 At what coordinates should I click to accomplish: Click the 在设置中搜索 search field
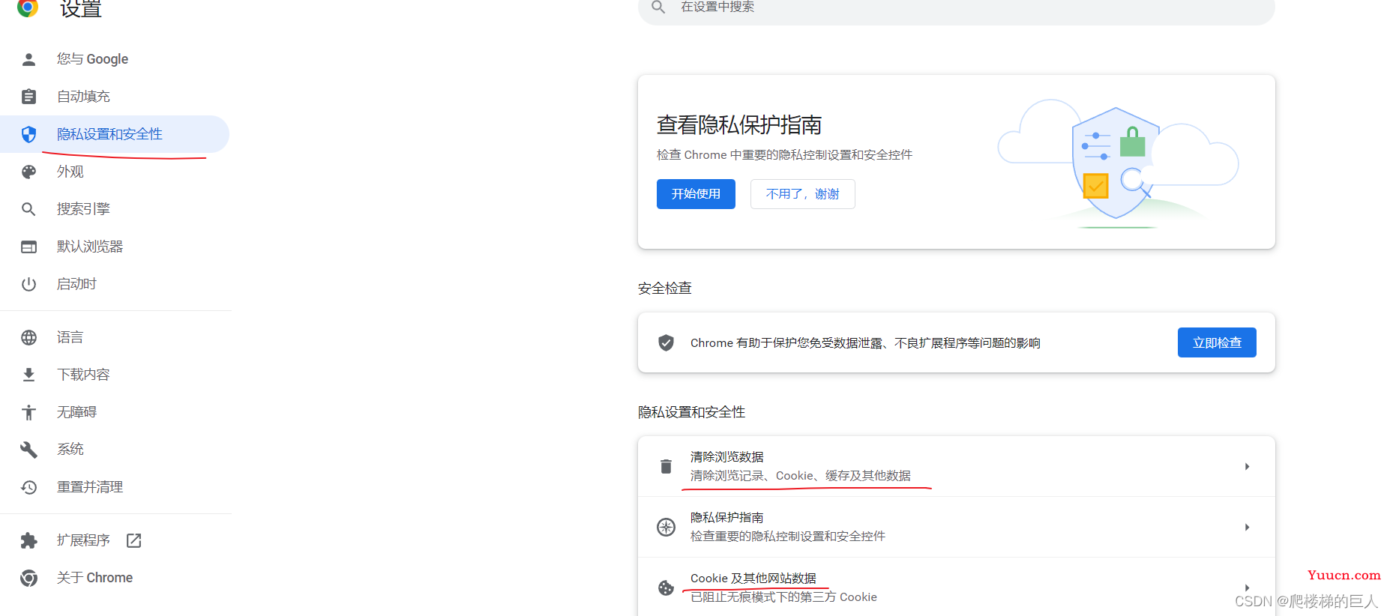(x=956, y=7)
